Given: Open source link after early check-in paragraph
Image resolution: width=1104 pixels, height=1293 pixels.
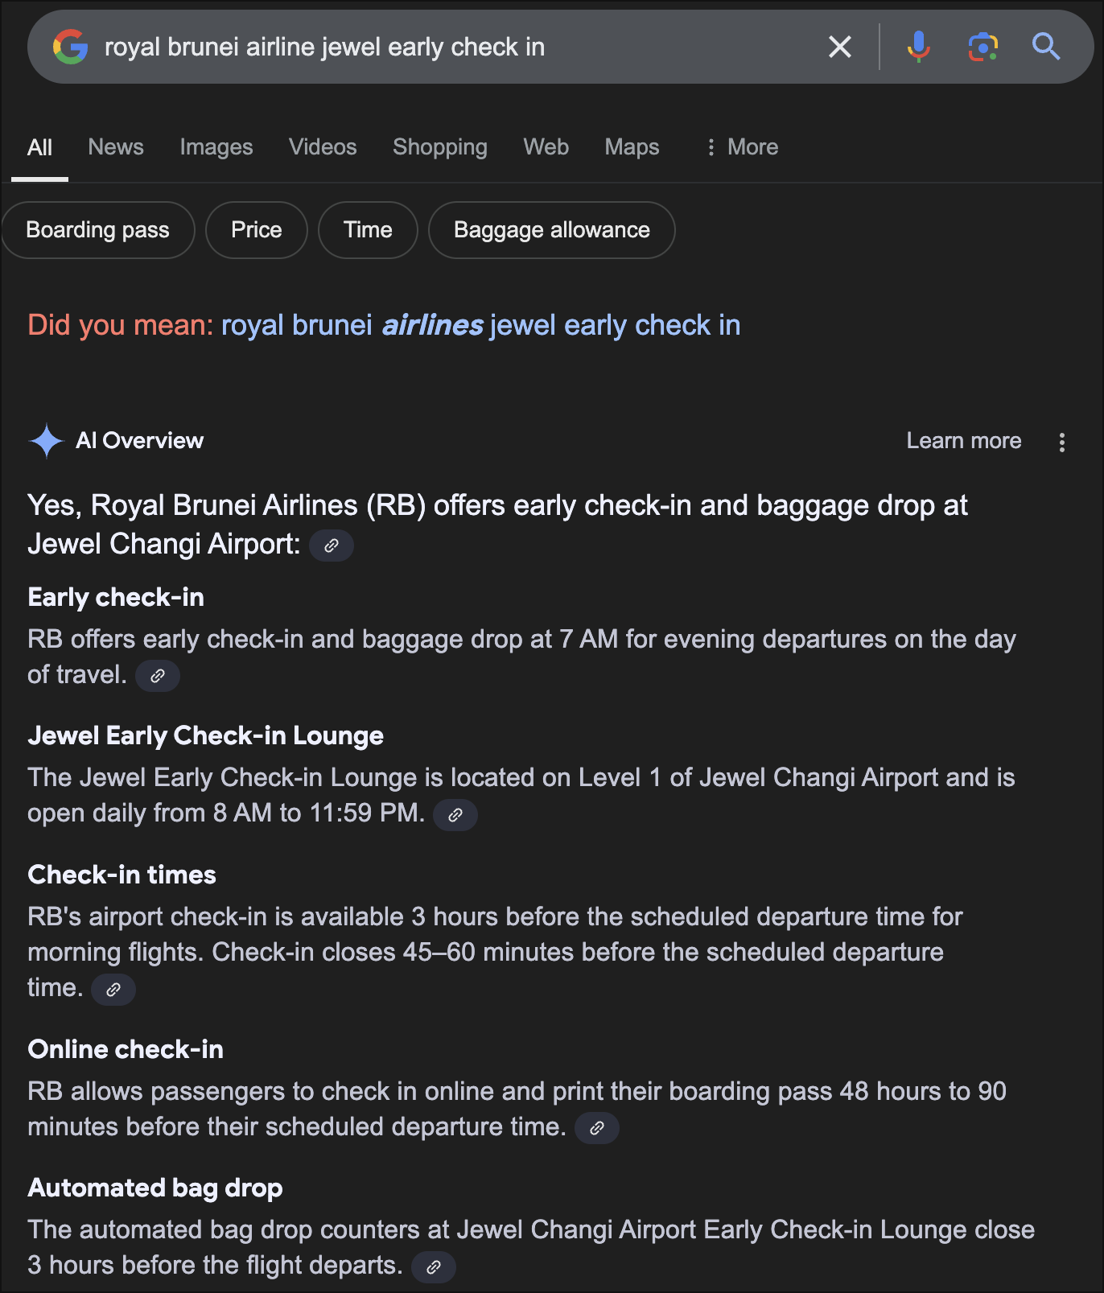Looking at the screenshot, I should 158,676.
